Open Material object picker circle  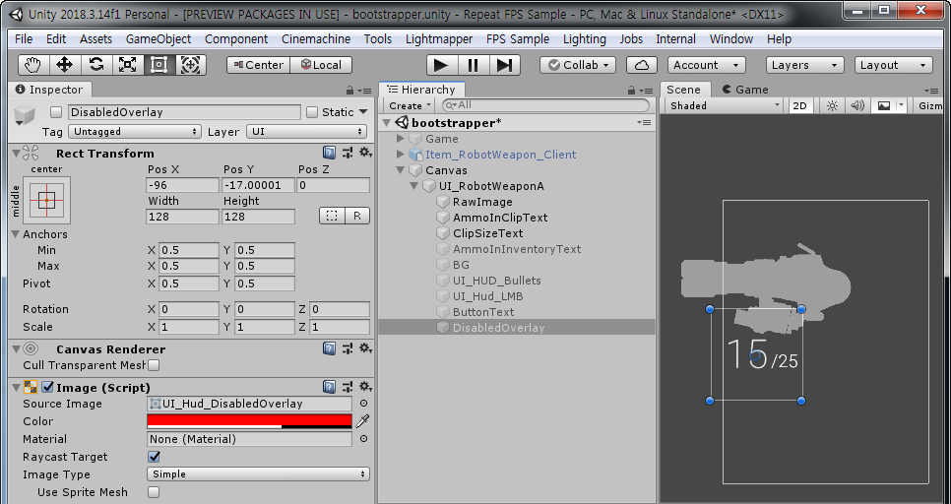tap(363, 438)
